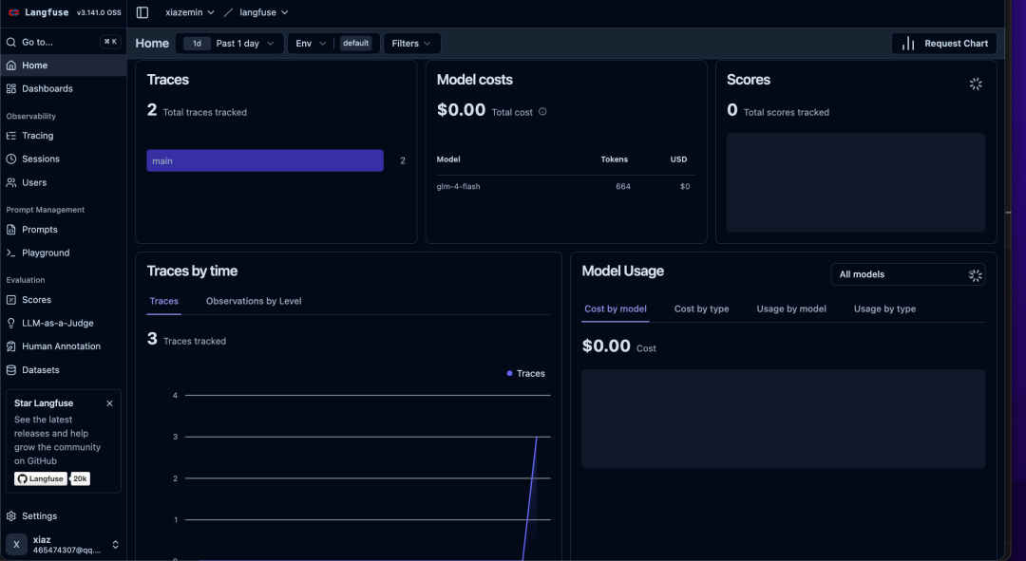Open the Go to command search field

pos(64,42)
